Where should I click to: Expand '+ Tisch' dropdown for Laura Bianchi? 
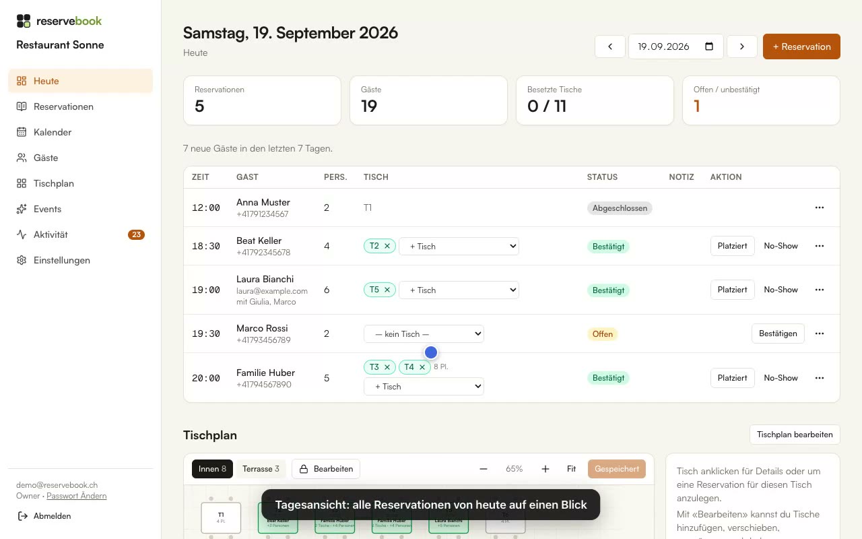click(x=459, y=290)
